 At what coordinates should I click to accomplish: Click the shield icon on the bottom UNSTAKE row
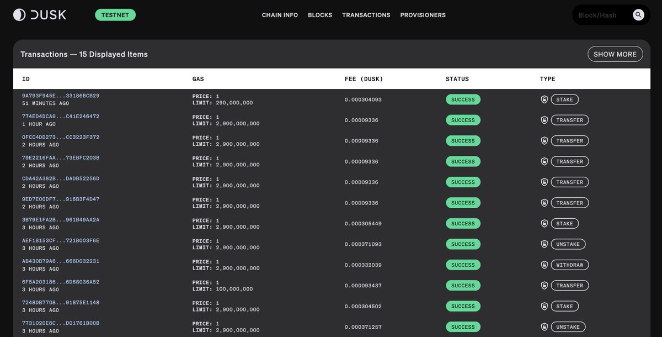[544, 327]
